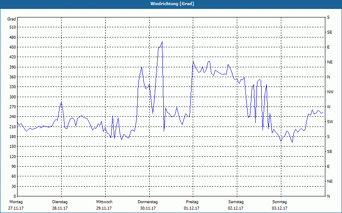
Task: Click the 0 degree axis label
Action: (x=15, y=196)
